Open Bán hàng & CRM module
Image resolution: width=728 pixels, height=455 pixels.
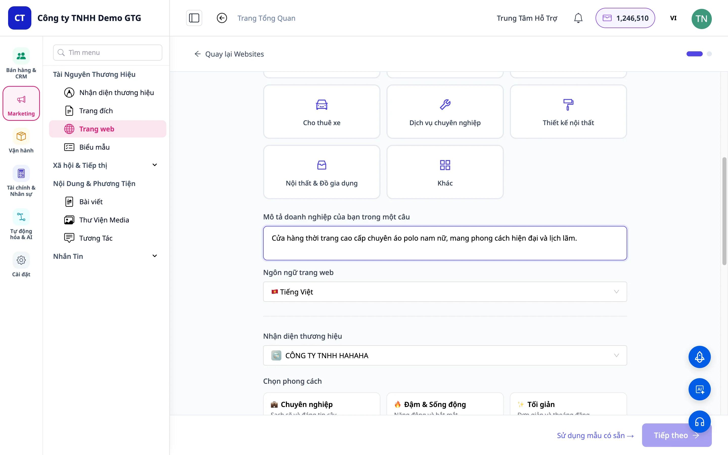pos(21,63)
